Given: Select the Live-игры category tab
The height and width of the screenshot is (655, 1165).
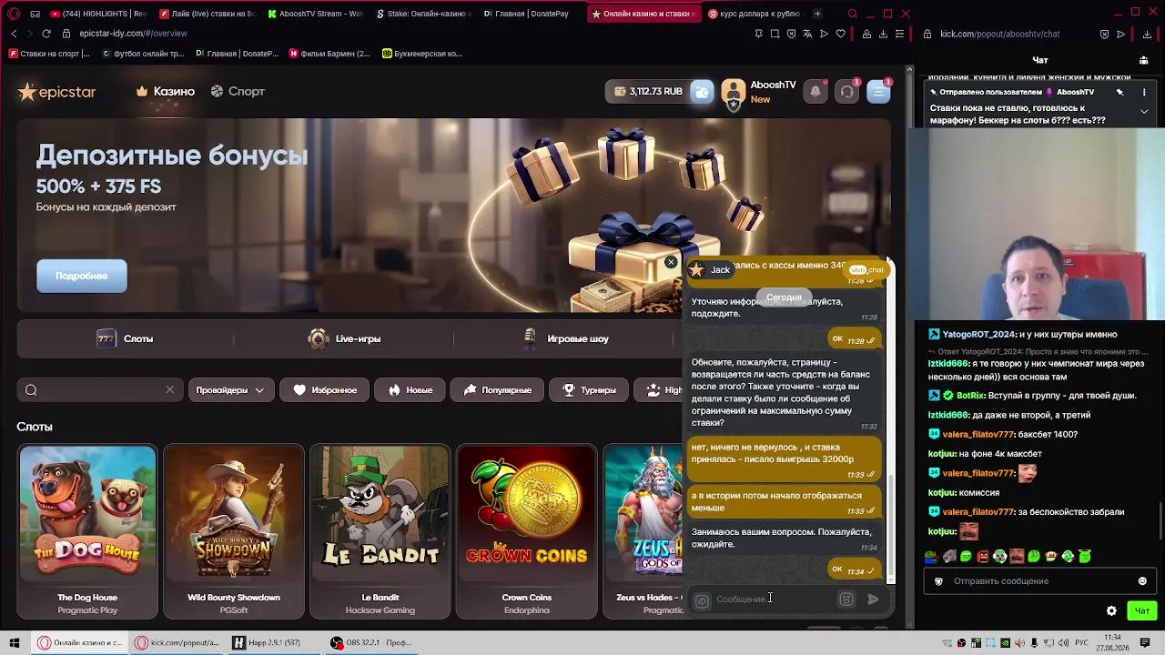Looking at the screenshot, I should (x=344, y=338).
